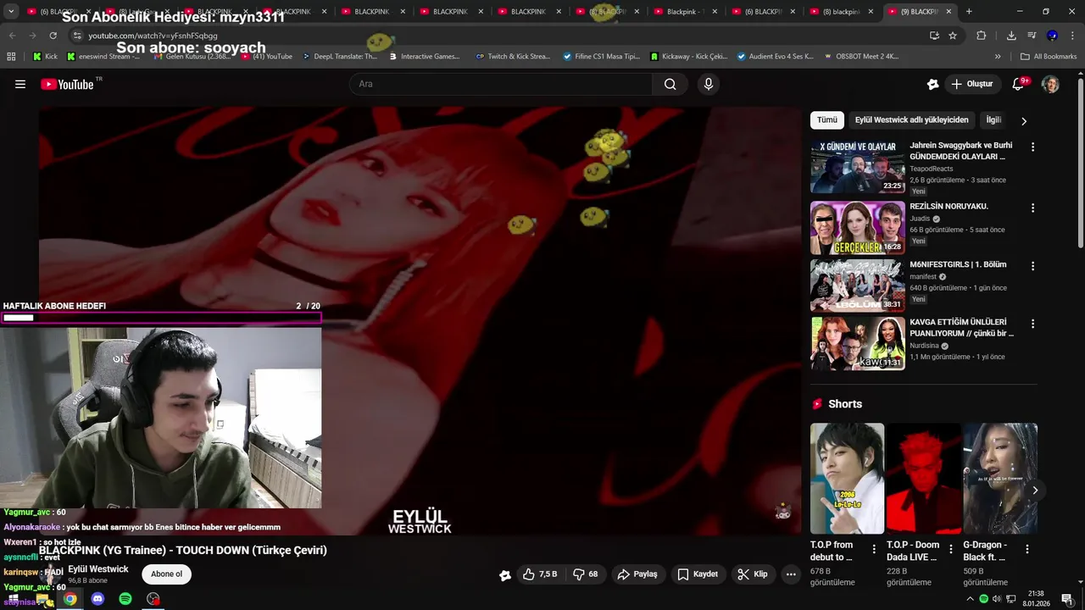Image resolution: width=1085 pixels, height=610 pixels.
Task: Open options for T.O.P from debut Short
Action: [x=874, y=549]
